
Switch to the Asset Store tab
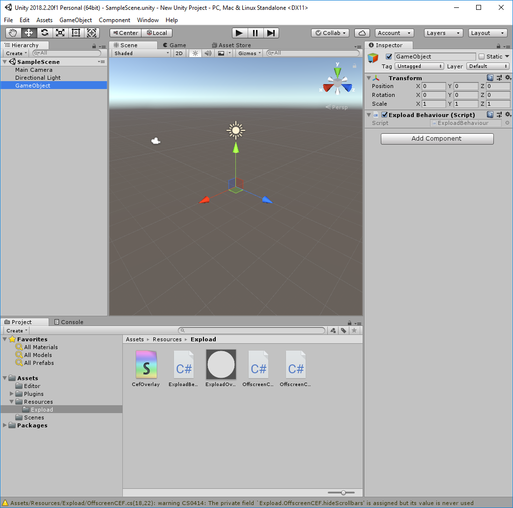pyautogui.click(x=231, y=45)
